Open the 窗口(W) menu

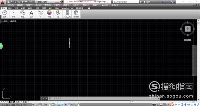pyautogui.click(x=105, y=5)
